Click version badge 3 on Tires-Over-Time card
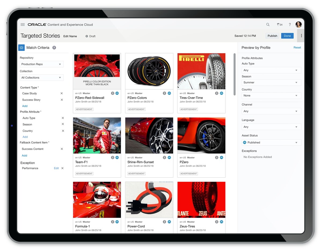Image resolution: width=322 pixels, height=251 pixels. [x=217, y=93]
